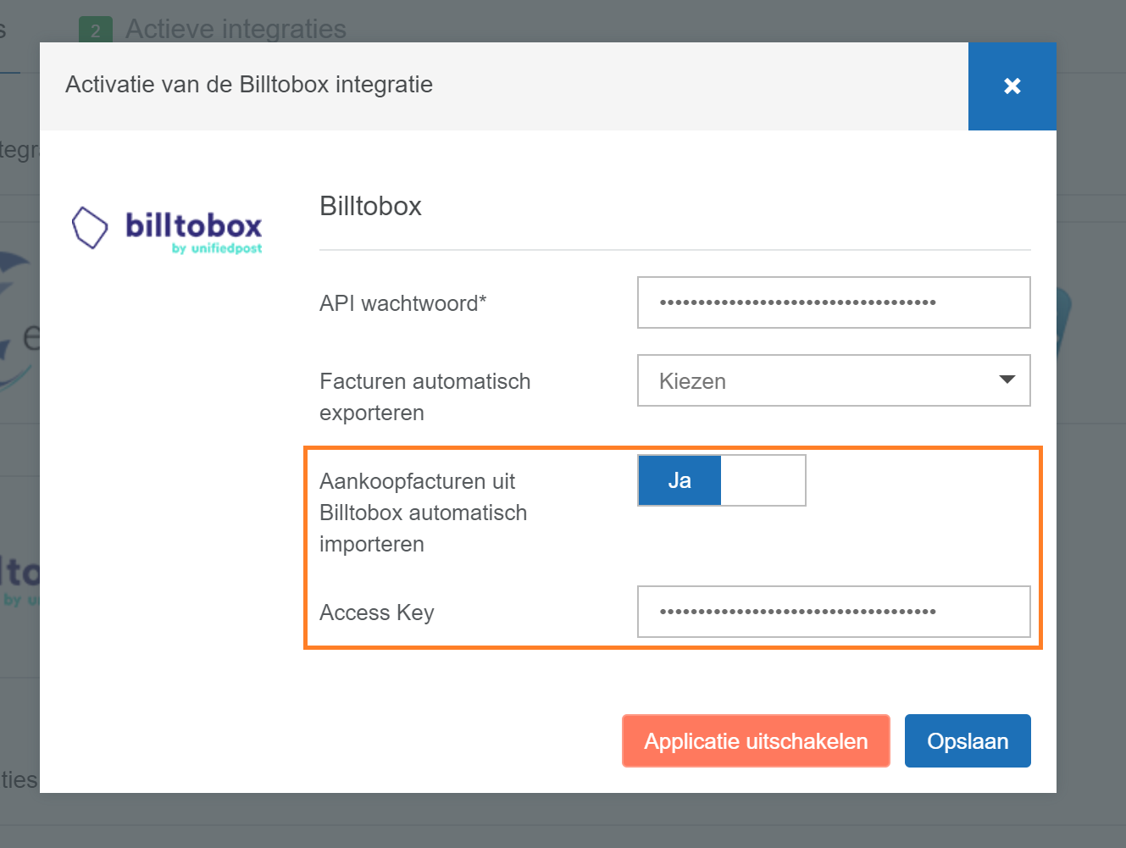Screen dimensions: 1126x848
Task: Click the Access Key input field
Action: point(834,612)
